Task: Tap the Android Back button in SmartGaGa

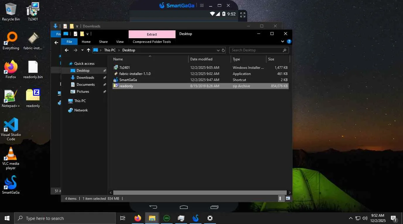Action: pyautogui.click(x=153, y=207)
